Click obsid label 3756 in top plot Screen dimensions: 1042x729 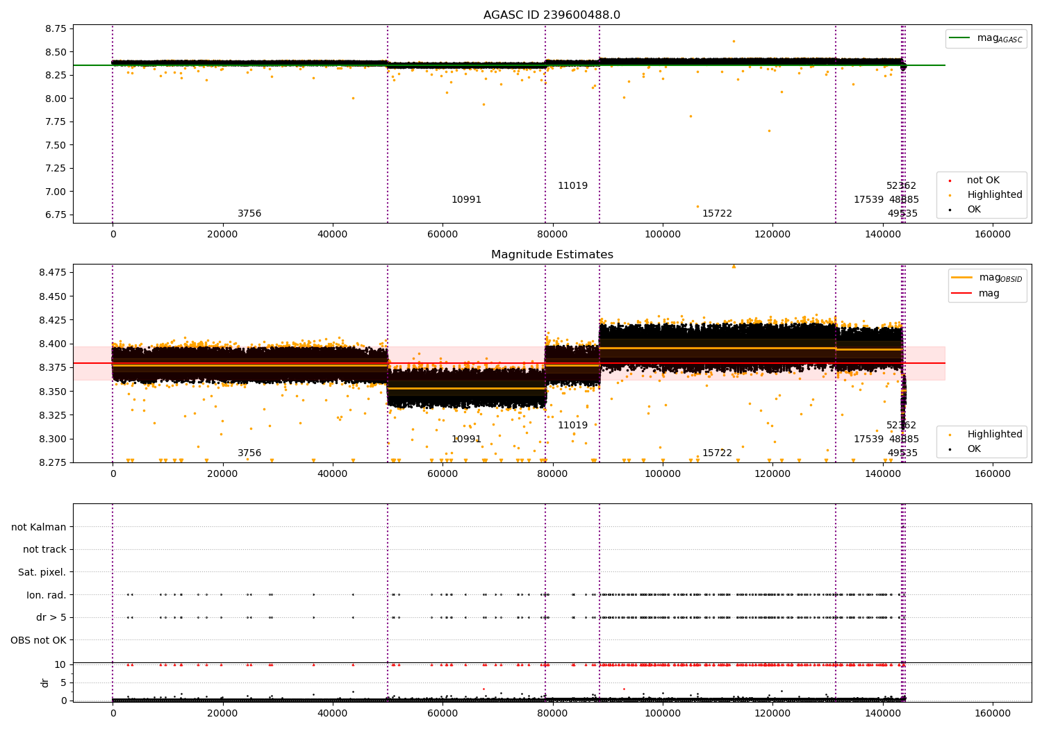click(x=249, y=214)
